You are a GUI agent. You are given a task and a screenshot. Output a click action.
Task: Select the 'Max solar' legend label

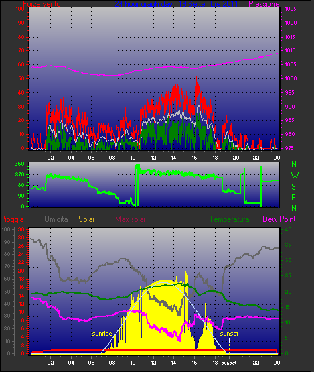tap(131, 219)
